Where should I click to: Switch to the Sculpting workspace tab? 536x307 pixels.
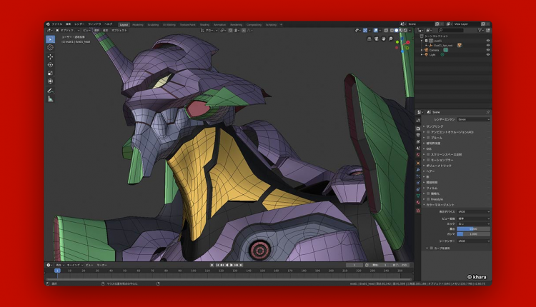pos(153,24)
